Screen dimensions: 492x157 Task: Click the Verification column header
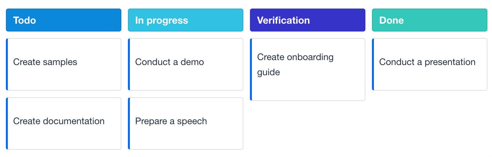(308, 20)
